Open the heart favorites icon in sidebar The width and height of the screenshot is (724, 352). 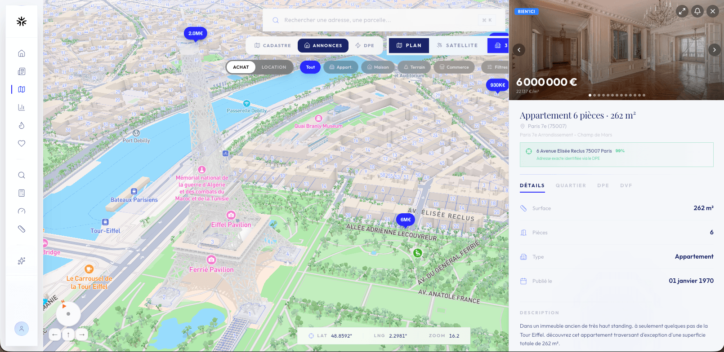pos(22,143)
